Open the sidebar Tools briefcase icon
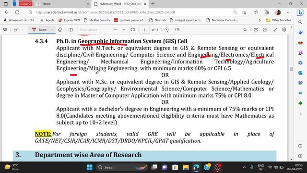307x173 pixels. 300,43
